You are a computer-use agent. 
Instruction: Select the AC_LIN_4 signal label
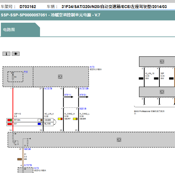tap(49, 114)
